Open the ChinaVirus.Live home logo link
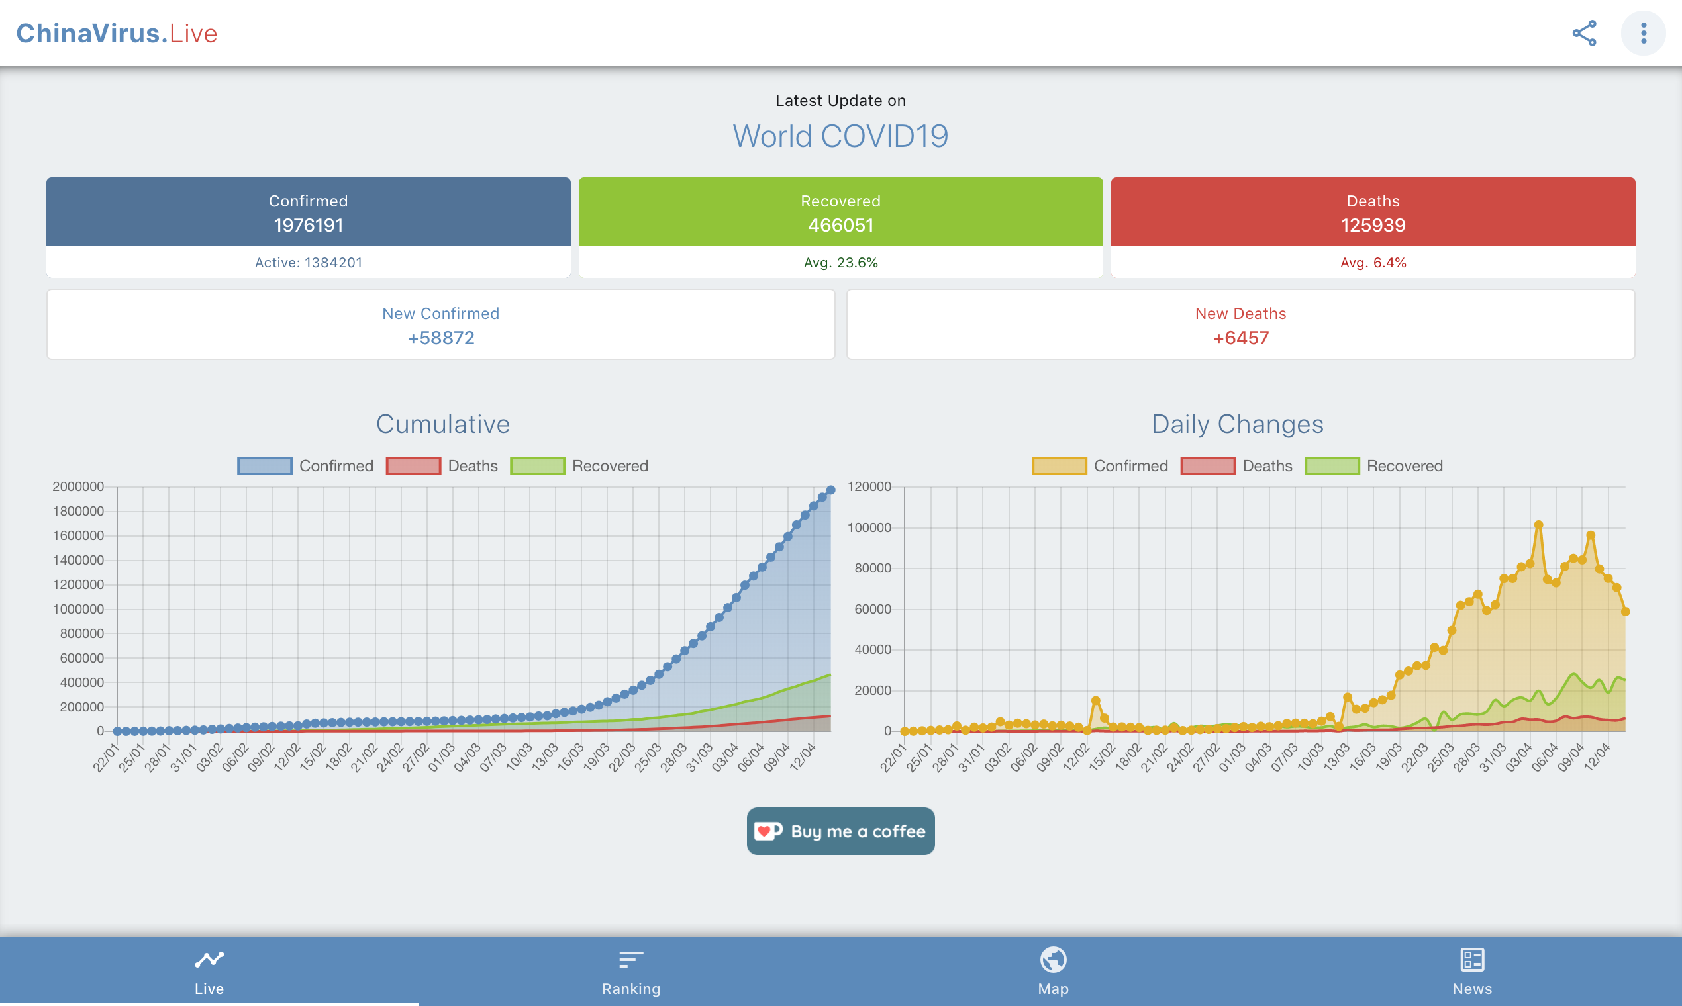The height and width of the screenshot is (1006, 1682). click(x=117, y=33)
